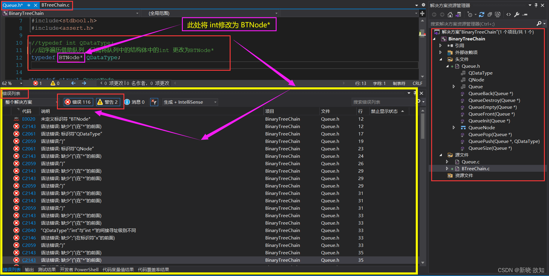Click the error list vertical scrollbar thumb
Viewport: 549px width, 276px height.
point(423,126)
